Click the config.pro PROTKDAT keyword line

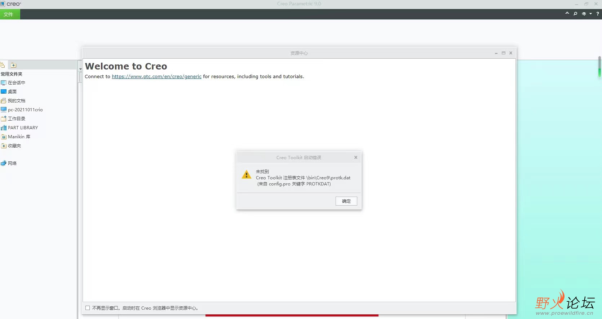click(x=294, y=184)
